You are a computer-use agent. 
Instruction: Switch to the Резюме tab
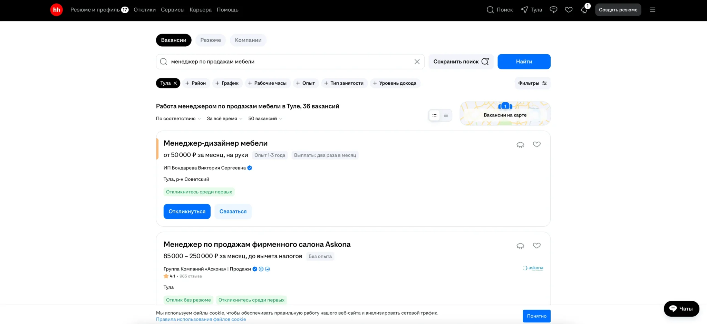[211, 40]
